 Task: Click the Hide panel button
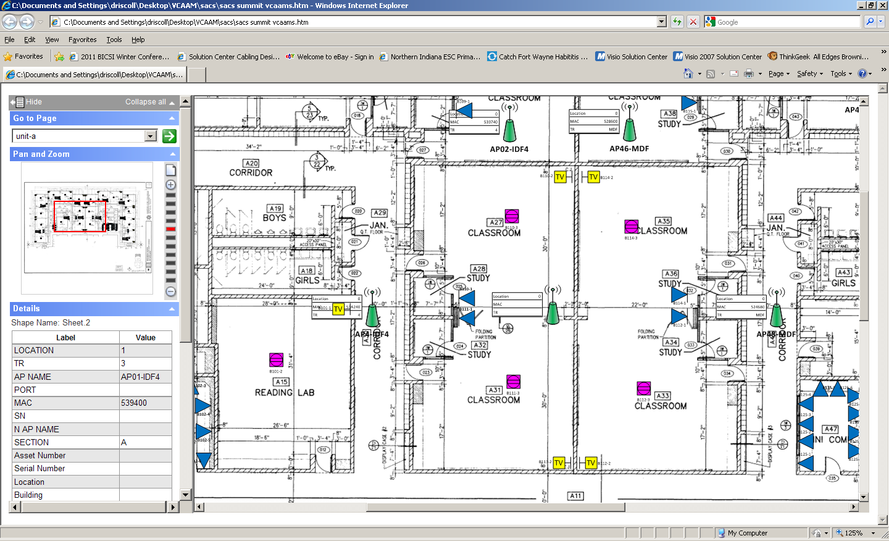coord(27,102)
